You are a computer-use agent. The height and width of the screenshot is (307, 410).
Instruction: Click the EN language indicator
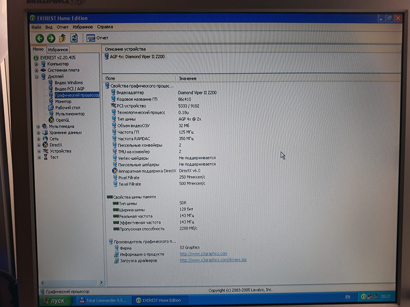348,297
